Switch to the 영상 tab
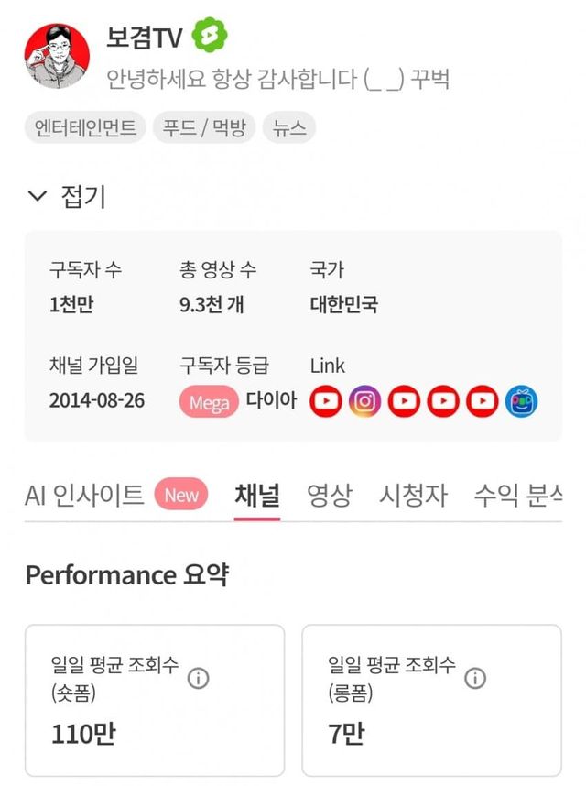This screenshot has width=586, height=786. point(330,496)
